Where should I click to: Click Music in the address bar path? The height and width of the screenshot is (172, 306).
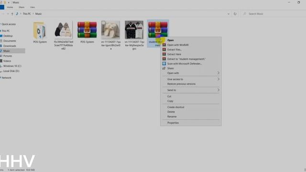point(38,14)
